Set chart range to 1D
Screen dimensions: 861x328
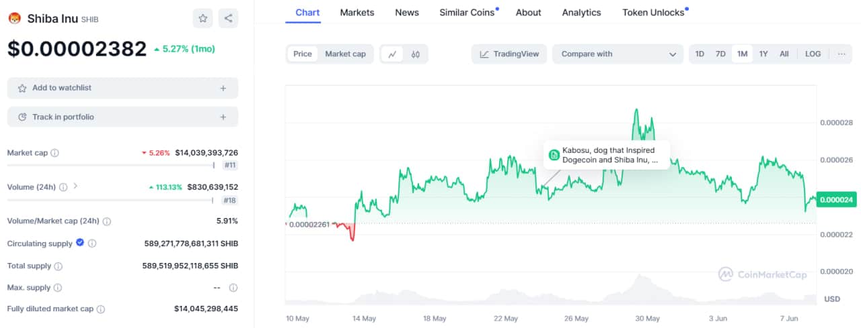pos(700,54)
